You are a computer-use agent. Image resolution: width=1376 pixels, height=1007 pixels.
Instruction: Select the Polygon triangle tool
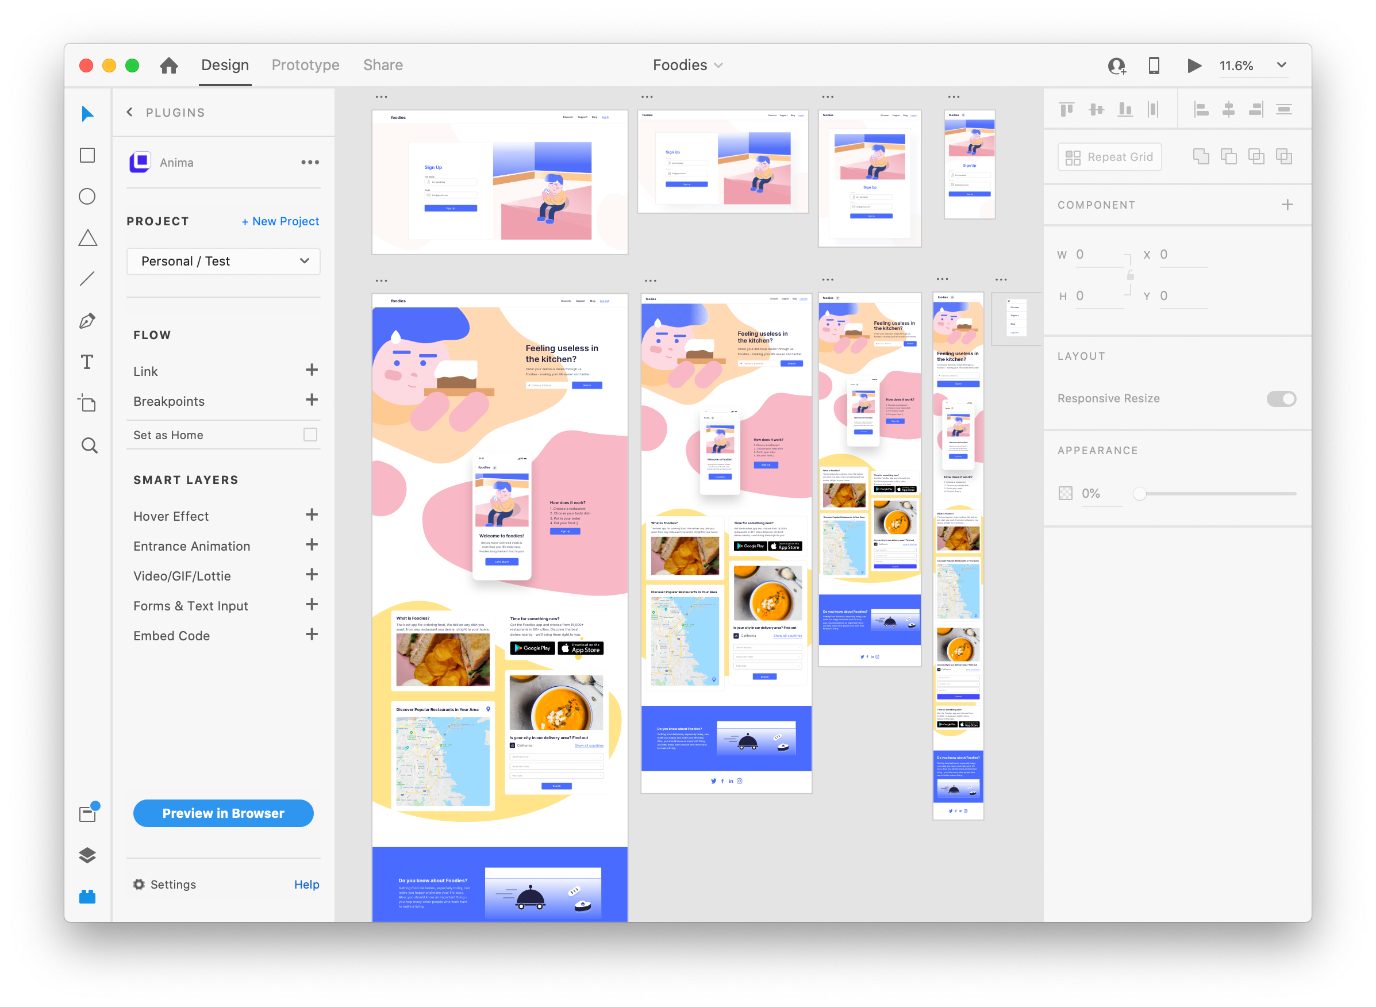pyautogui.click(x=87, y=238)
